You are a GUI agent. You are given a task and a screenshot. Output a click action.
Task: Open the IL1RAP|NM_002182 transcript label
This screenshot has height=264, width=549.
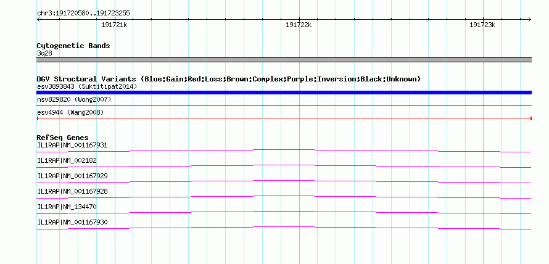[67, 161]
